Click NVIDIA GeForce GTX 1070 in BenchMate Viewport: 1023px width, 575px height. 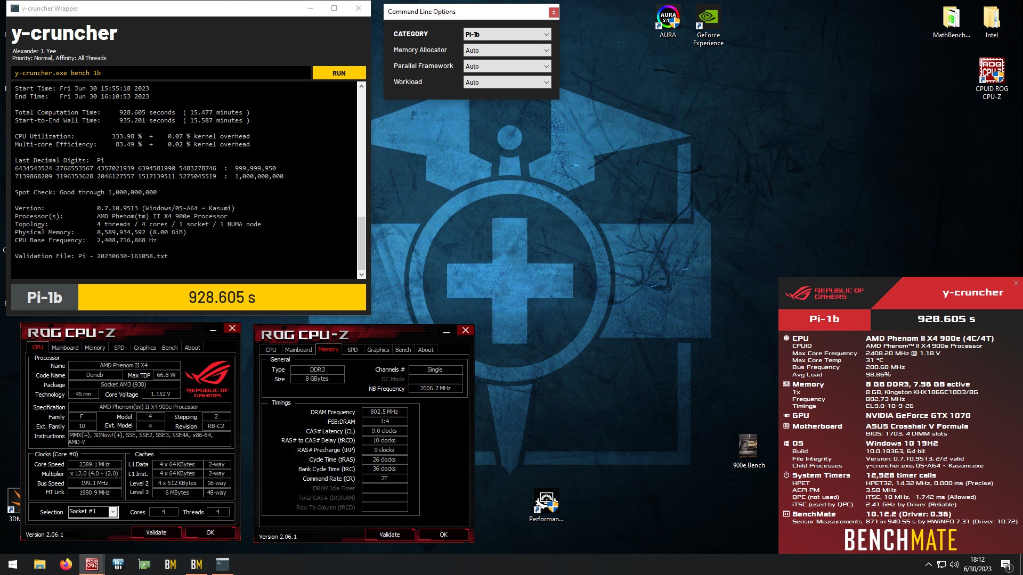[x=918, y=416]
